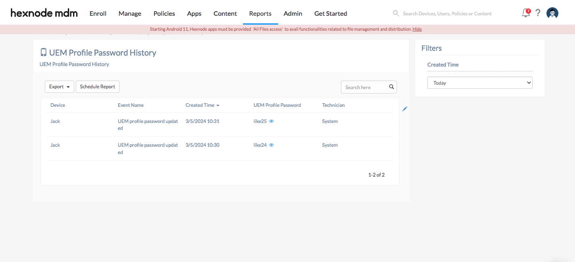Reveal password like25 with eye icon
This screenshot has width=575, height=262.
click(x=272, y=121)
